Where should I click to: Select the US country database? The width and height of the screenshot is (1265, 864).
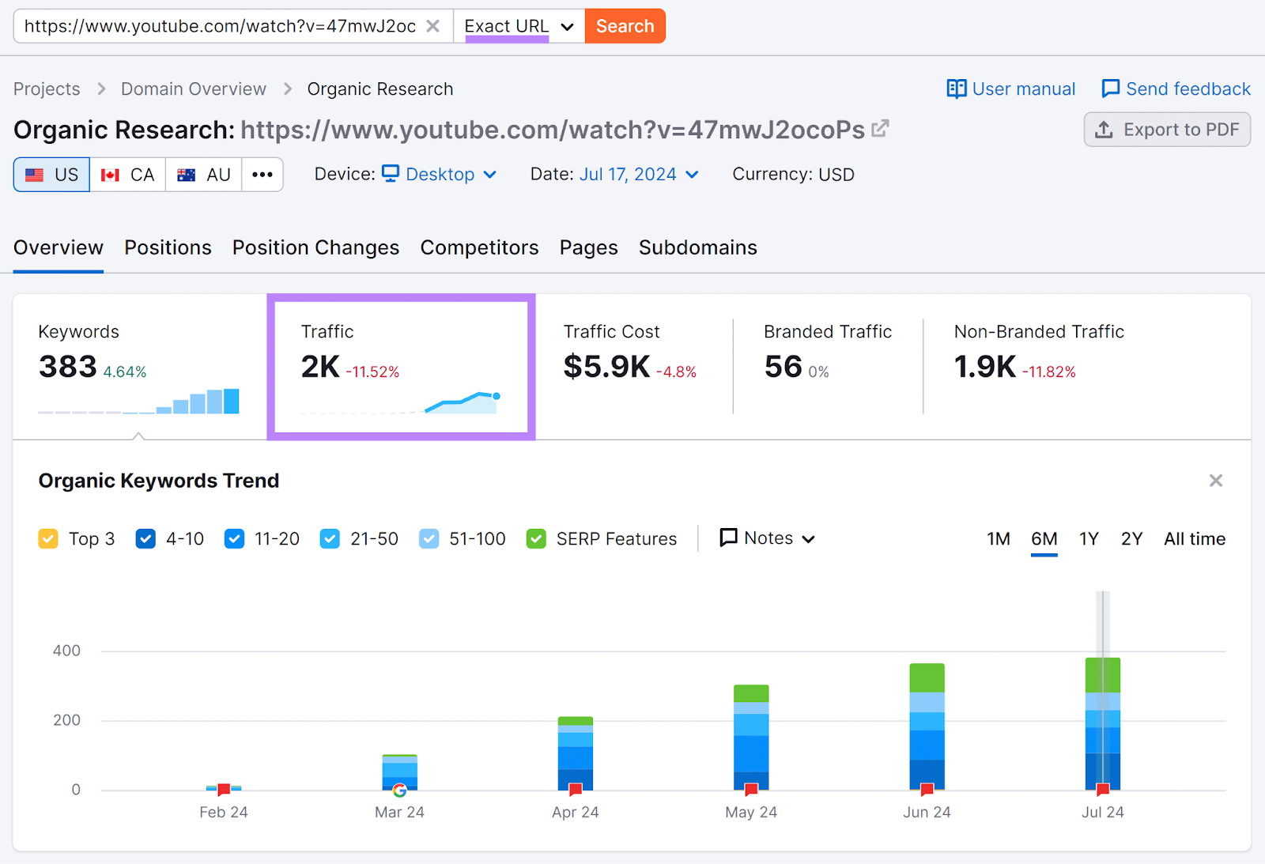51,175
